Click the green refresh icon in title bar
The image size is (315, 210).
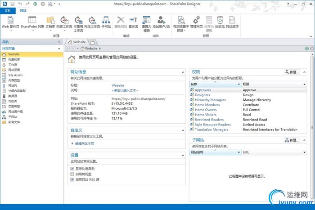pyautogui.click(x=35, y=4)
